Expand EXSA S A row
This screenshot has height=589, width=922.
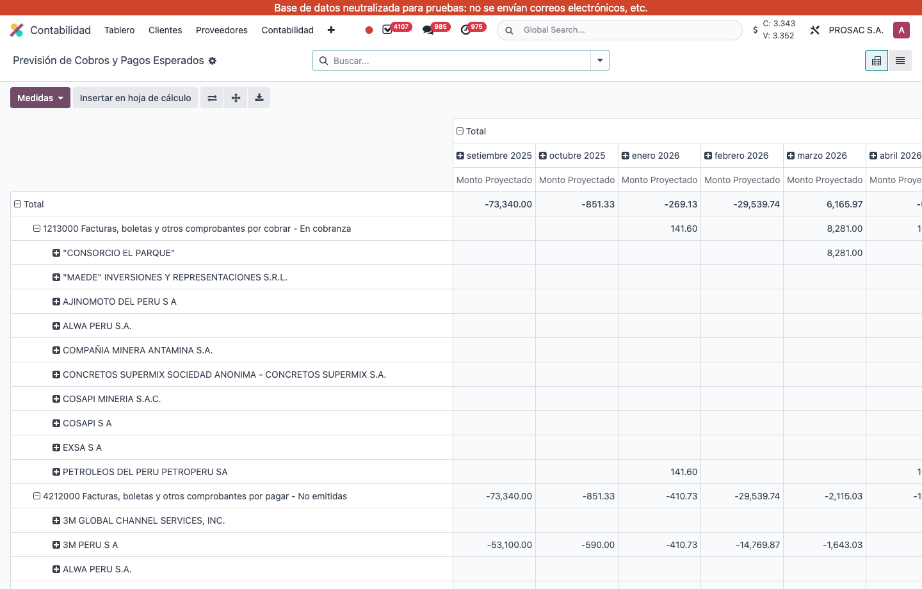coord(56,448)
